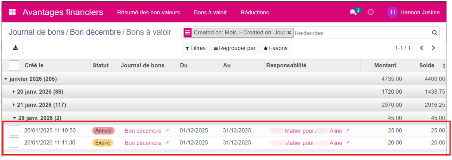Remove the Created on grouping facet
This screenshot has height=160, width=452.
coord(289,33)
